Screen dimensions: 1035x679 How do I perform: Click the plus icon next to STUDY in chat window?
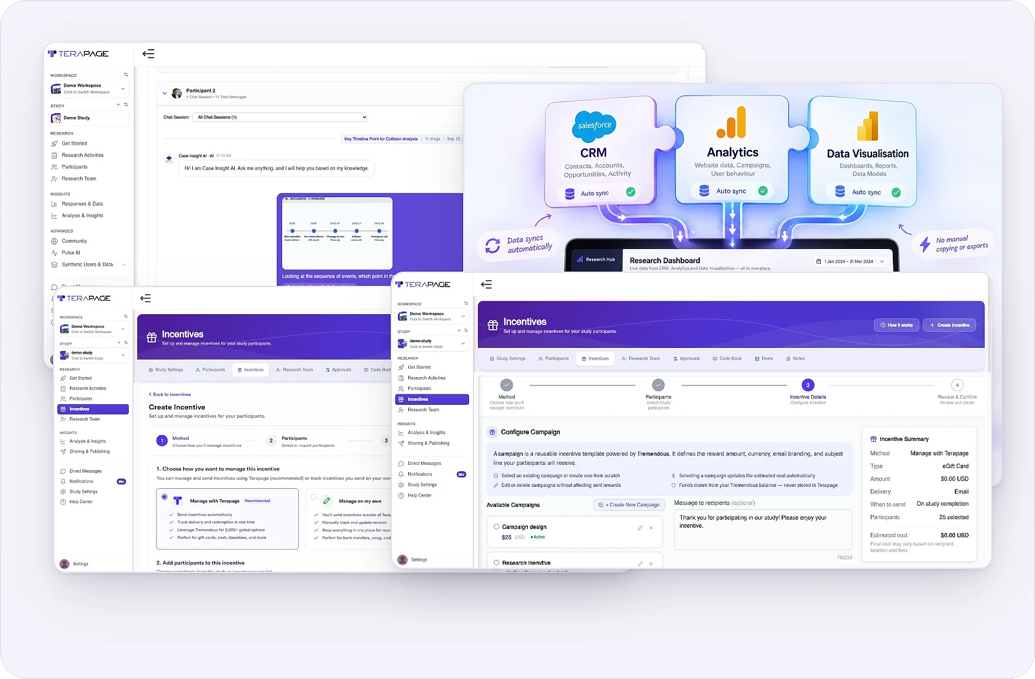118,105
